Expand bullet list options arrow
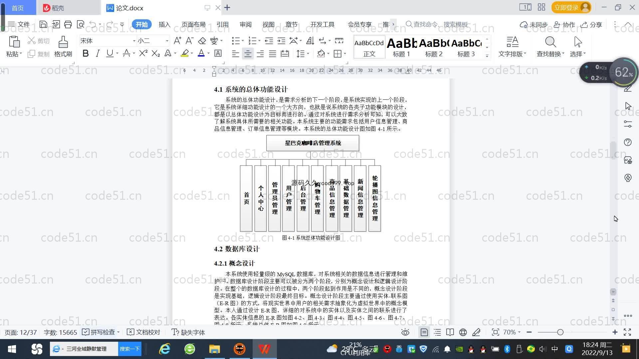This screenshot has width=639, height=359. click(x=243, y=41)
